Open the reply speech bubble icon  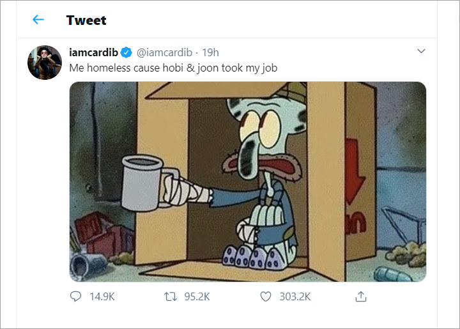tap(75, 296)
